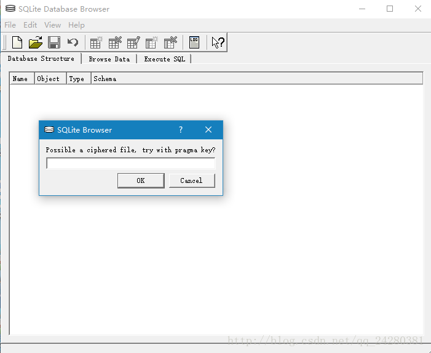The height and width of the screenshot is (353, 431).
Task: Open the File menu
Action: click(x=10, y=25)
